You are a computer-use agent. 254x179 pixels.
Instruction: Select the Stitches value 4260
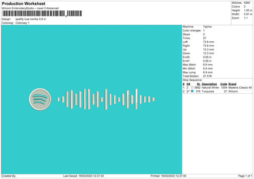pos(247,3)
